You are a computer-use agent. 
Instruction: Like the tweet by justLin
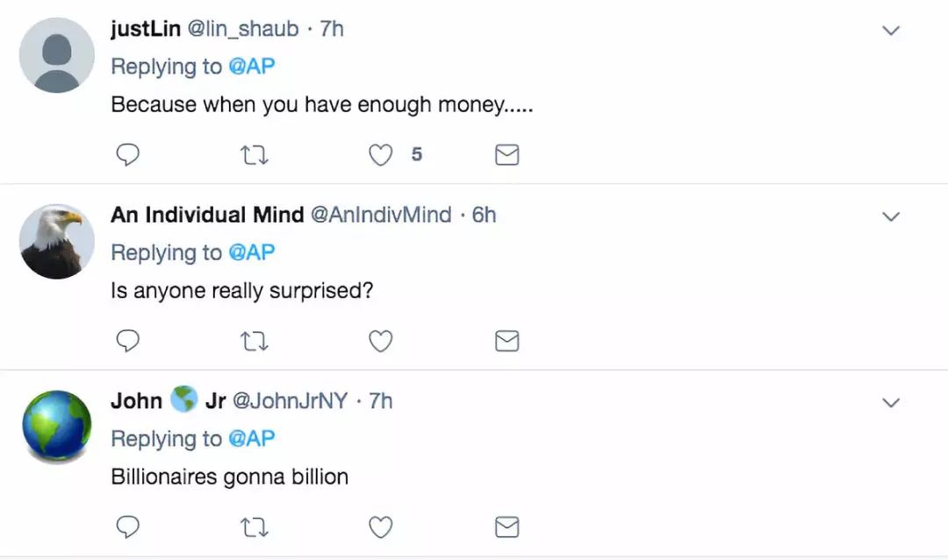click(380, 155)
